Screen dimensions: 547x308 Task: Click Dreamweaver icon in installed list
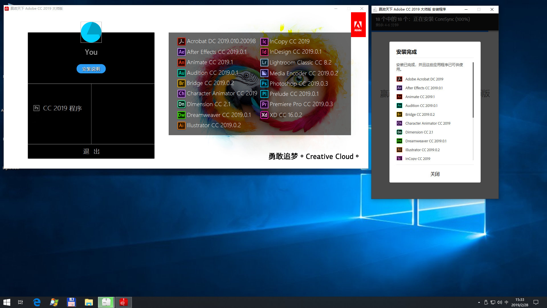click(399, 141)
